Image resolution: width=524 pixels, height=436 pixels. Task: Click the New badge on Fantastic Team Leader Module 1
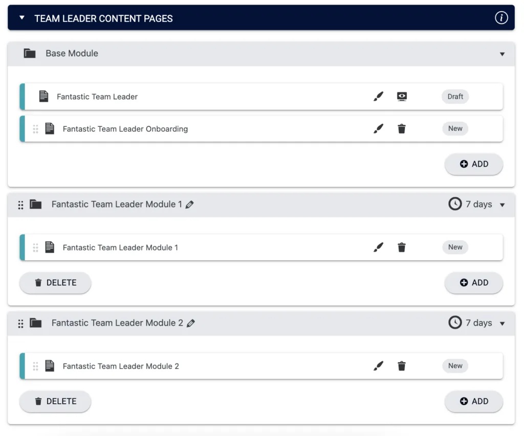pos(455,247)
